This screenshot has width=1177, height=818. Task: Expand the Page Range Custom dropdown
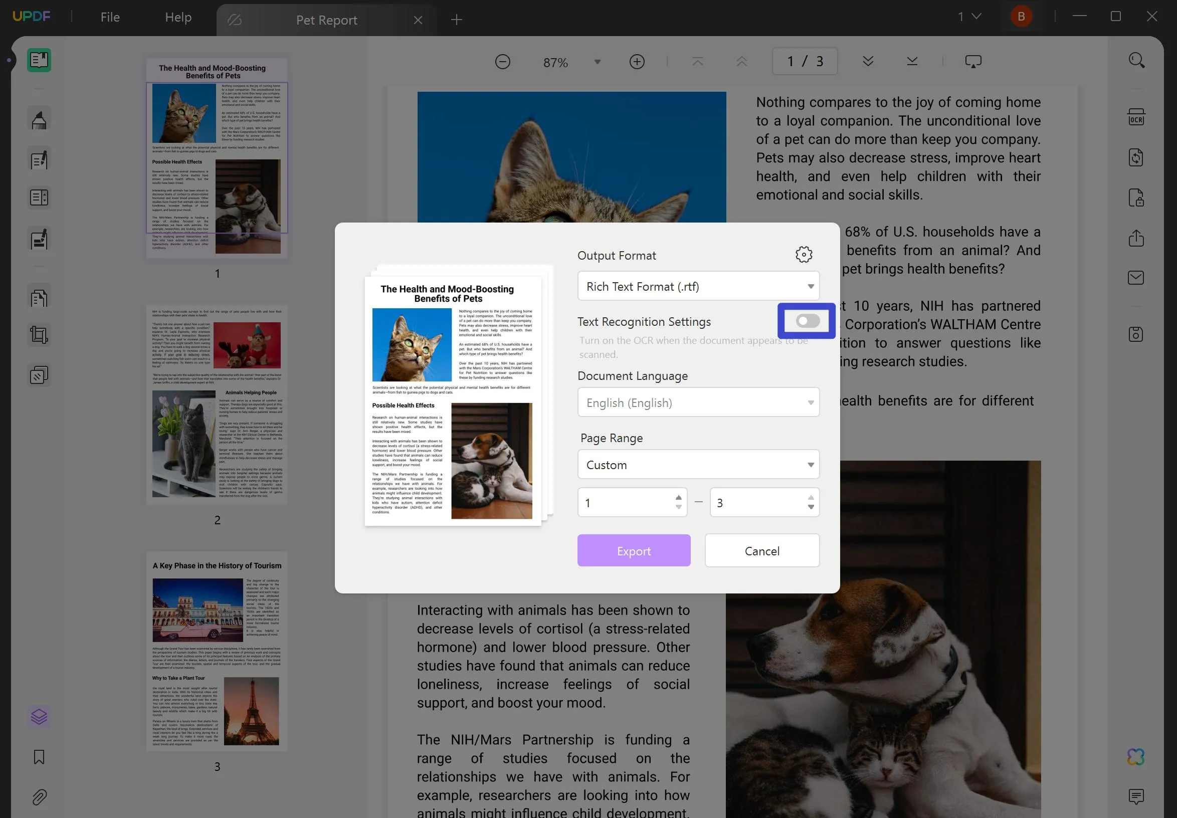click(698, 464)
